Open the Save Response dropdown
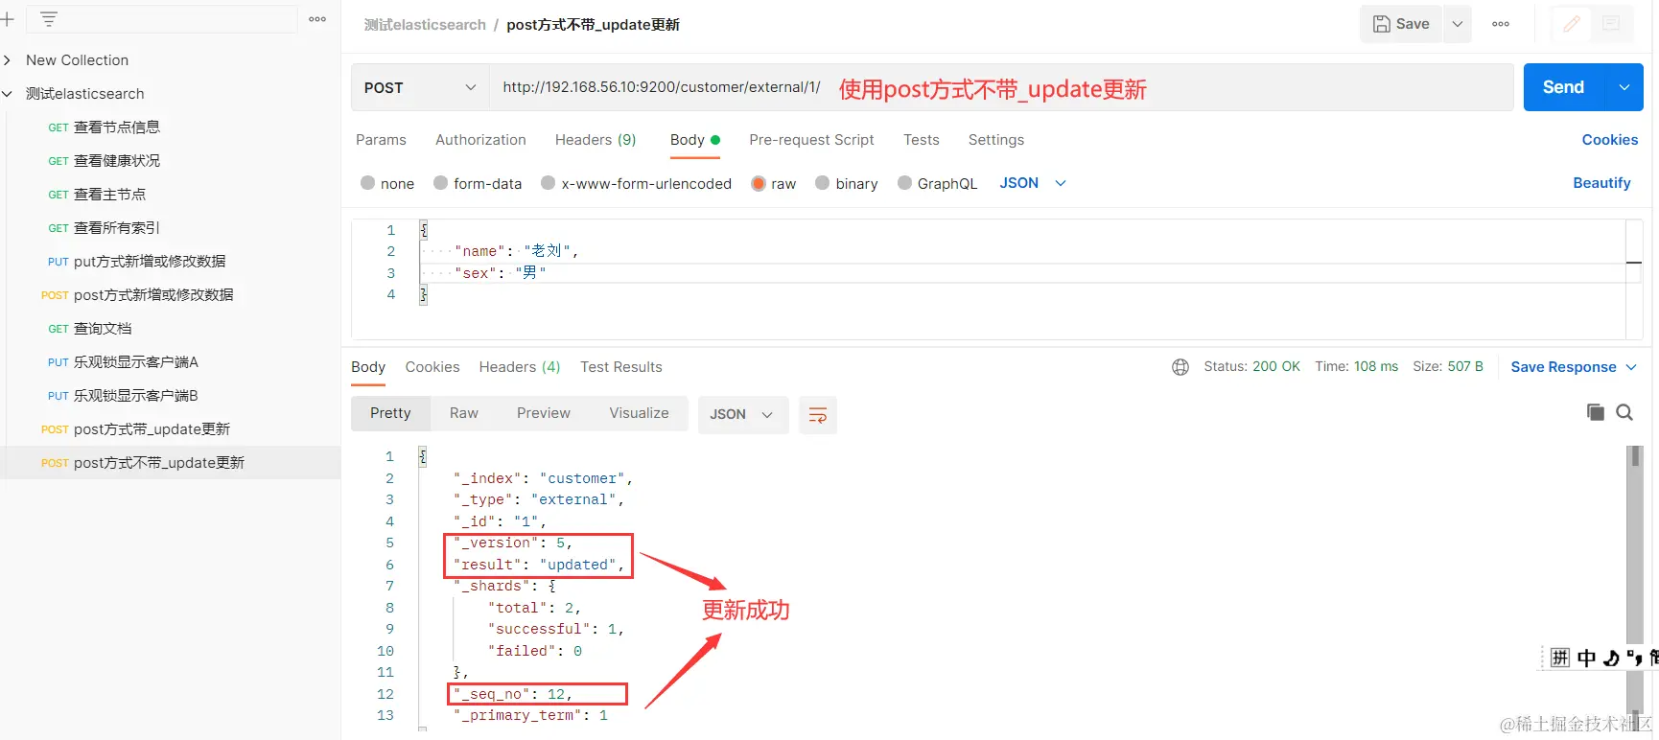 1574,367
